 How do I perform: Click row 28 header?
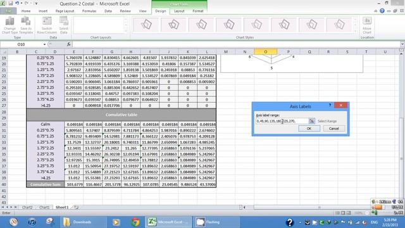[4, 112]
